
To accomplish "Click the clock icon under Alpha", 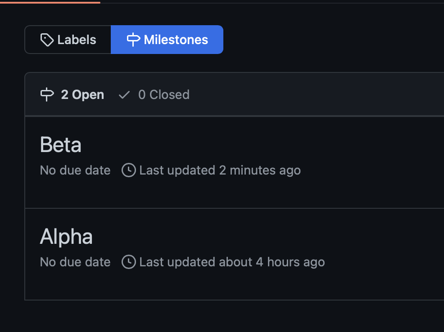I will (x=129, y=262).
